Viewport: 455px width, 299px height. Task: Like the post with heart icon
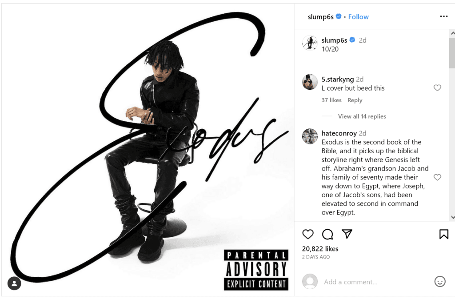(x=308, y=234)
